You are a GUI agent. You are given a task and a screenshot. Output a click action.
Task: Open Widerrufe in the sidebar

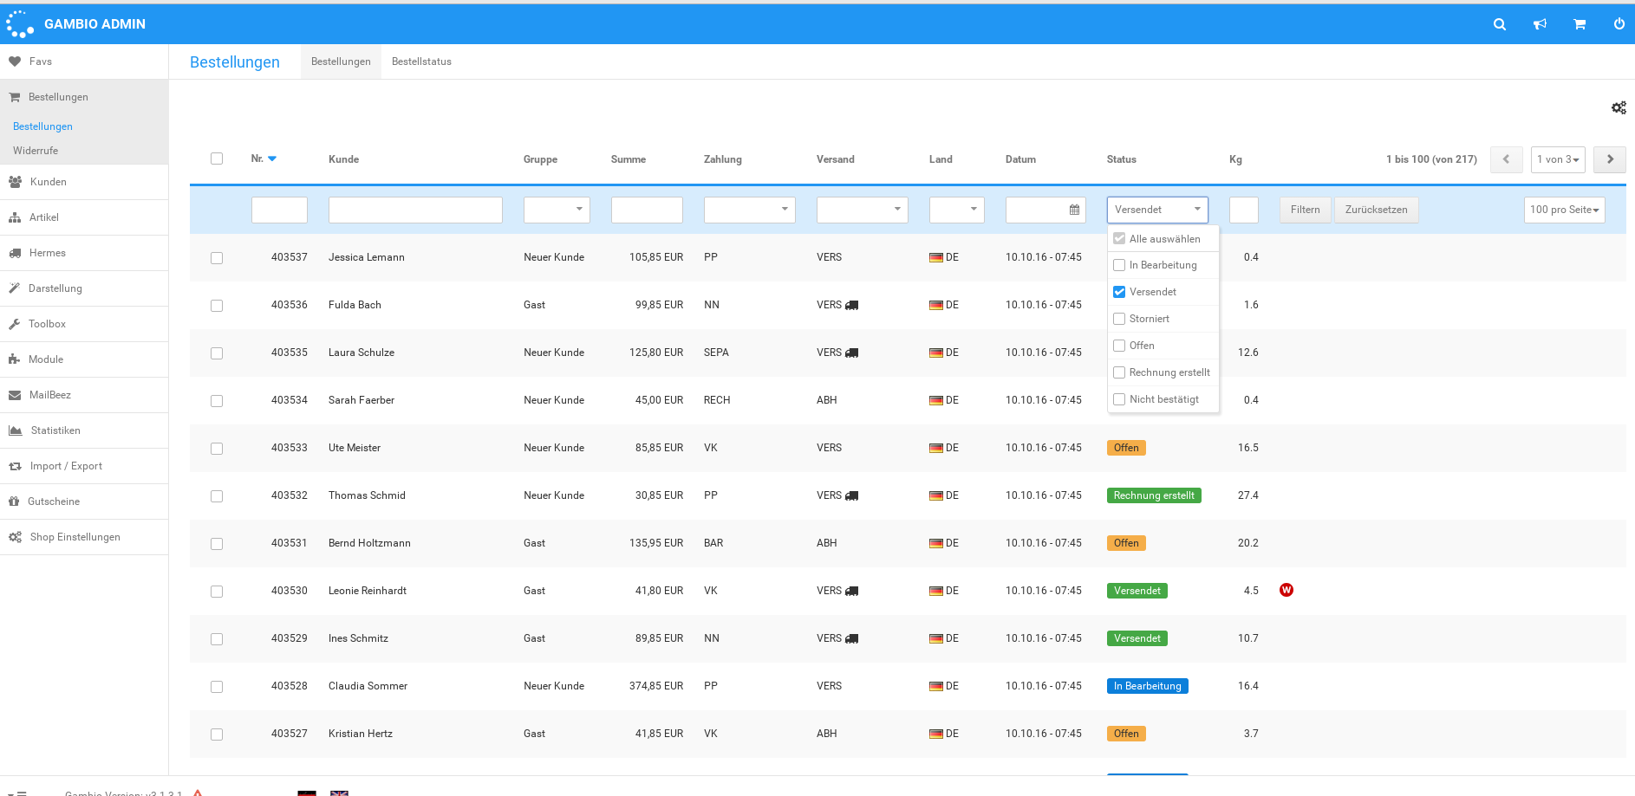(x=36, y=151)
